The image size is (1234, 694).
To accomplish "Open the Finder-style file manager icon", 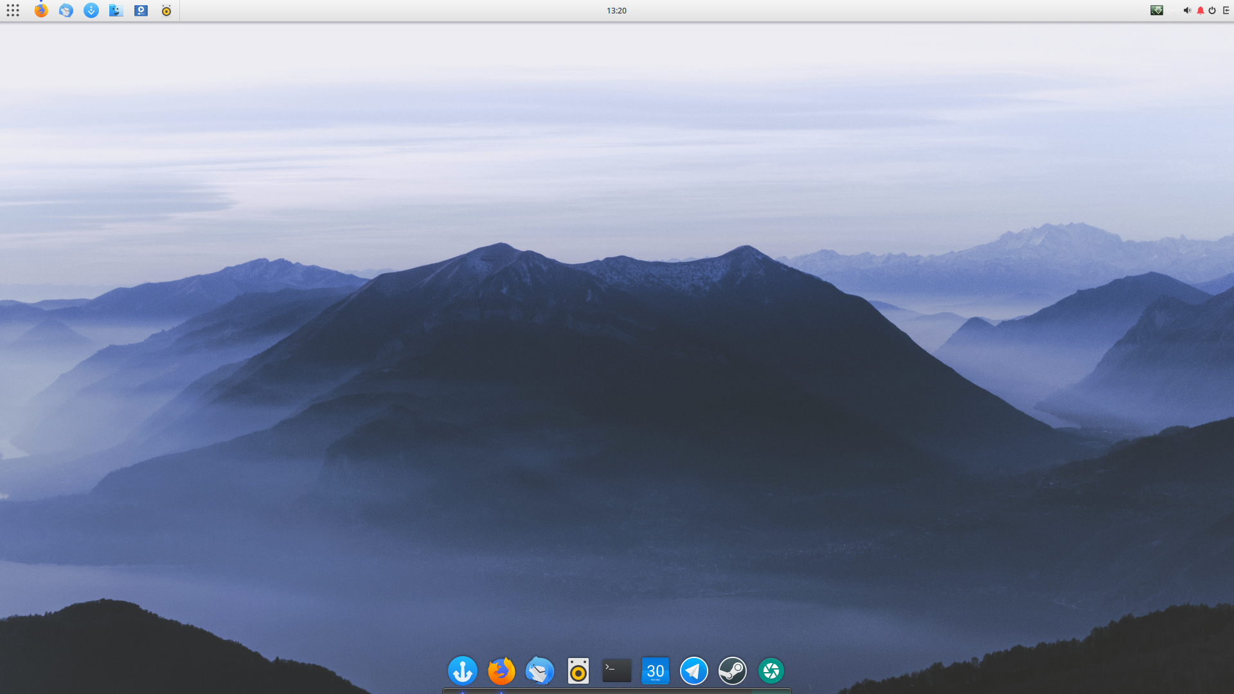I will pos(116,10).
